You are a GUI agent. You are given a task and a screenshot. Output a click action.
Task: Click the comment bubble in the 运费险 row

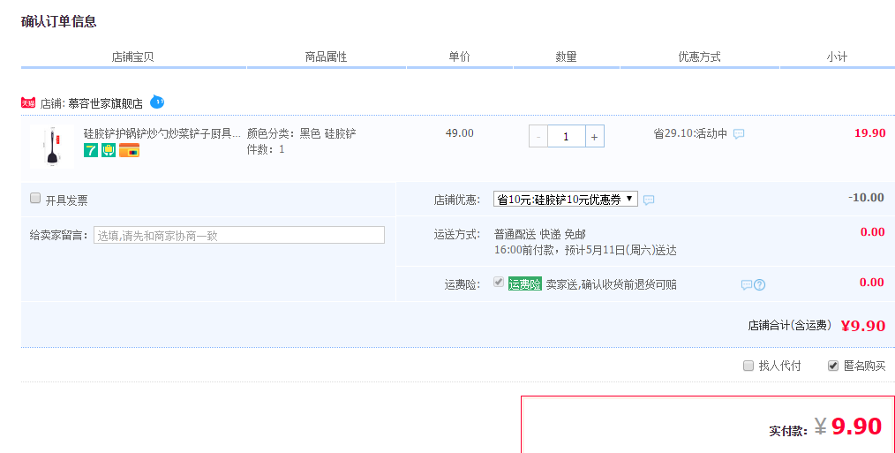pyautogui.click(x=746, y=285)
